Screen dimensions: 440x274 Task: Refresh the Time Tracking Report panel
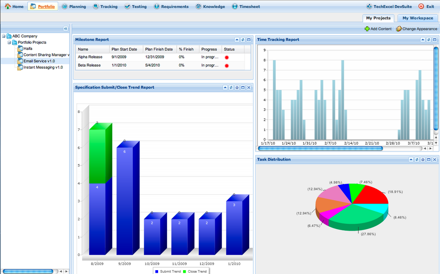tap(428, 40)
